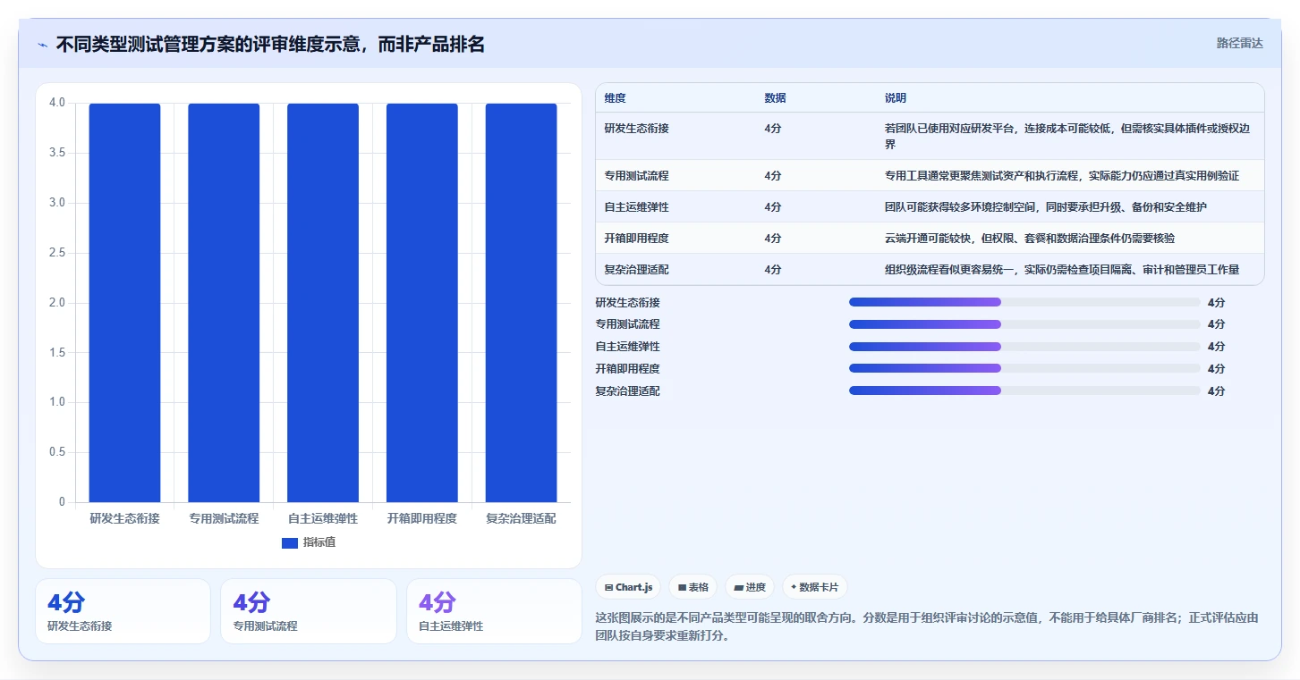The width and height of the screenshot is (1300, 680).
Task: Click the footnote paragraph starting 这张图展示的是
Action: tap(927, 626)
